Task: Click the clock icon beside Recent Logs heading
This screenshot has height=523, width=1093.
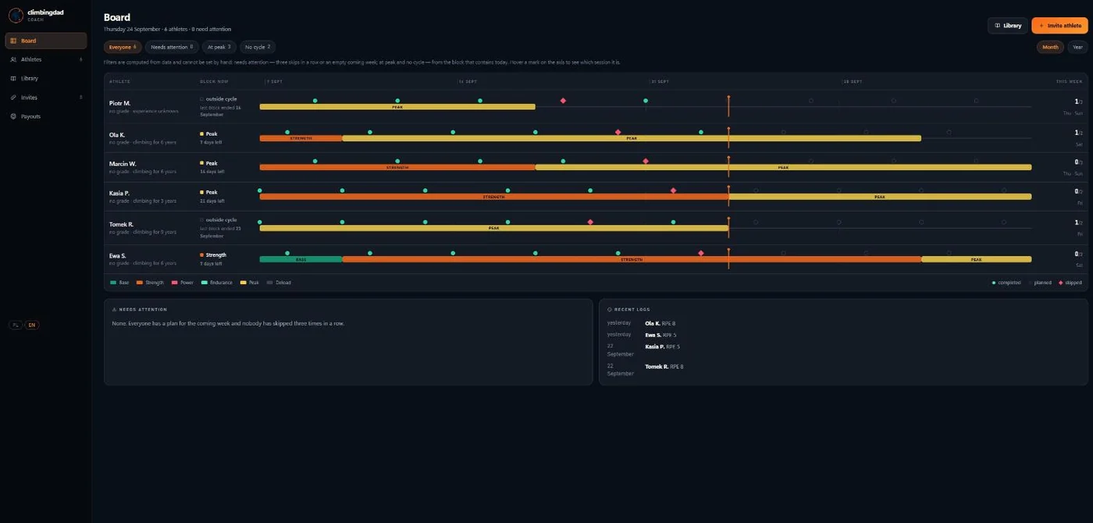Action: 609,309
